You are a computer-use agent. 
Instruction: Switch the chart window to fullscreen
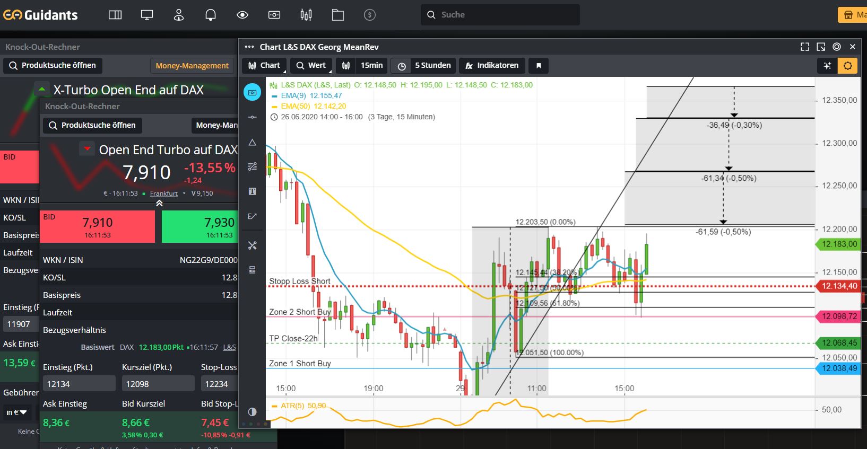(805, 47)
